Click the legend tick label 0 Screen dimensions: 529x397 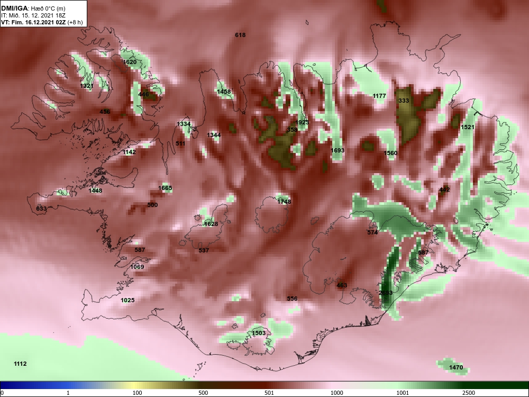[2, 393]
